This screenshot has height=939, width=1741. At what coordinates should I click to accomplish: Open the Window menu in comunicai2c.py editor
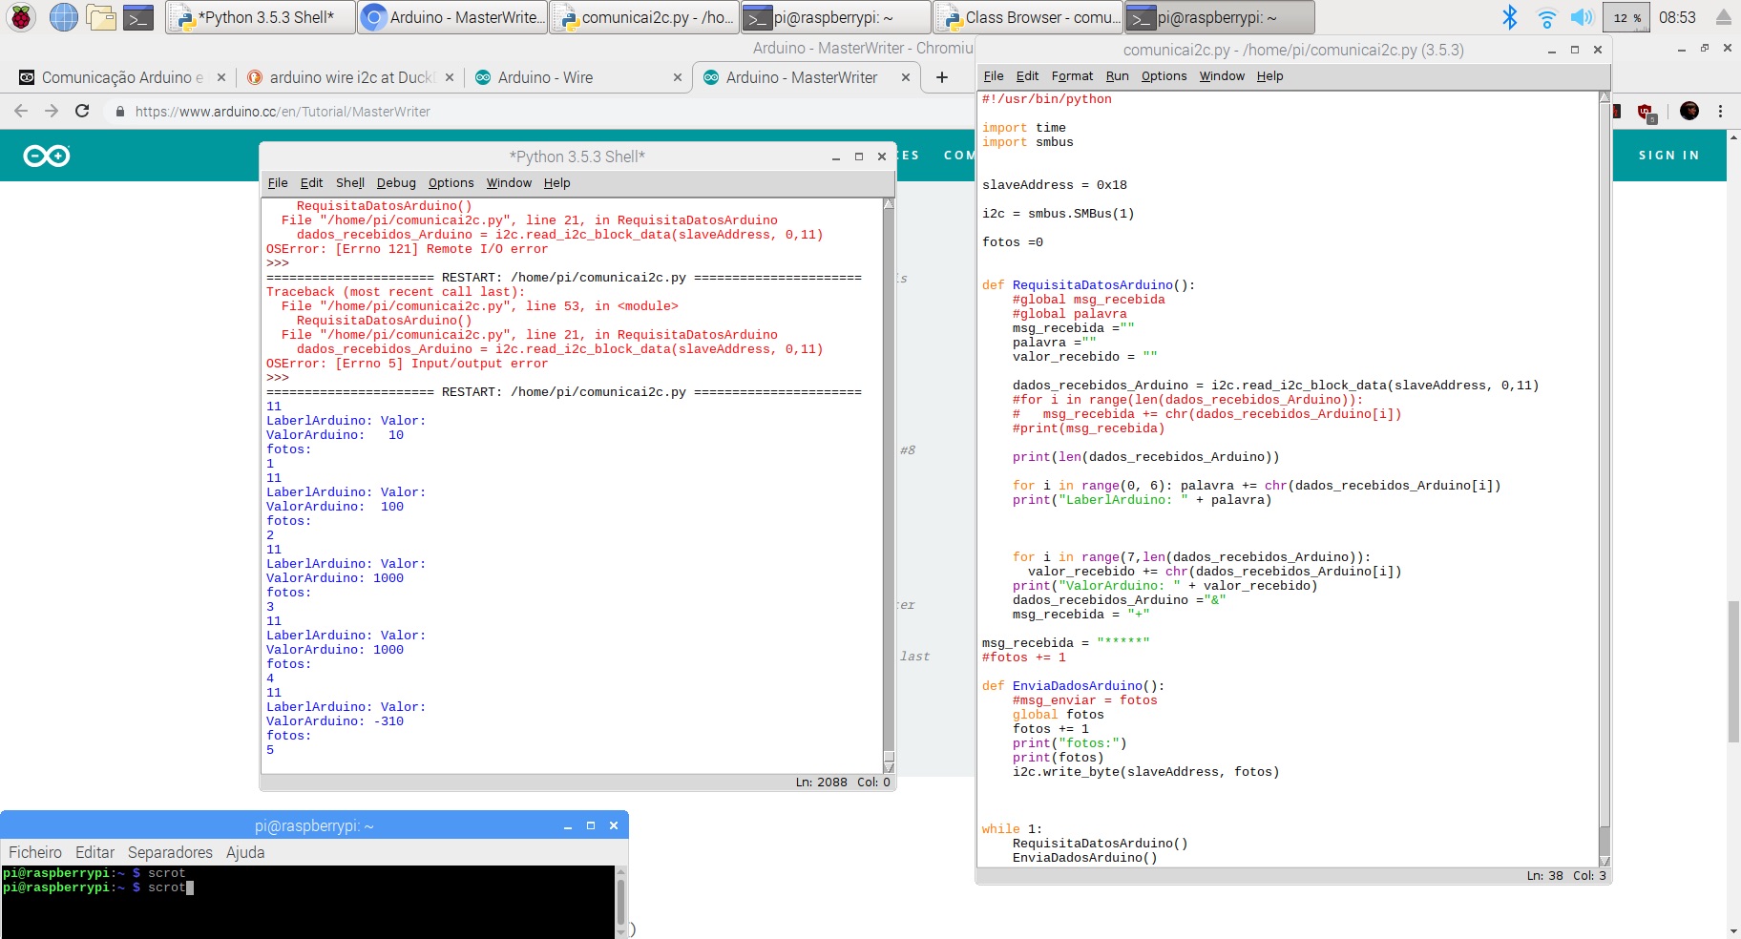1222,75
